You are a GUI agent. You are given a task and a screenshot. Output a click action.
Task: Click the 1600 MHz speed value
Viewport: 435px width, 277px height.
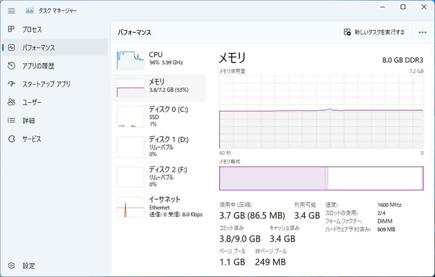pyautogui.click(x=389, y=205)
